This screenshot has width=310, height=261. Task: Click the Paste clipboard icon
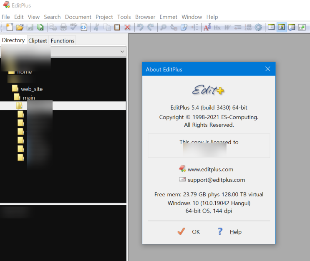tap(117, 27)
